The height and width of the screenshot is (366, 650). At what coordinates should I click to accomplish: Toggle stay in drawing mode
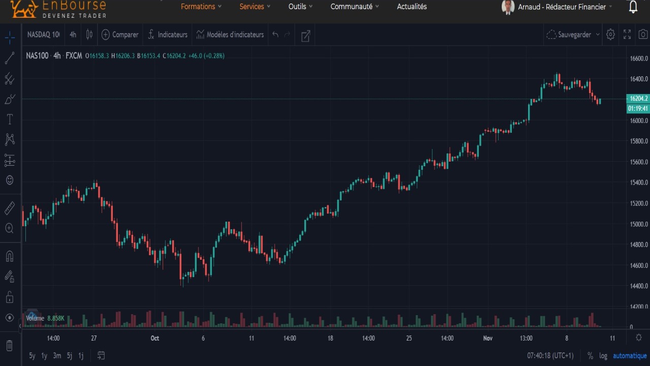10,277
